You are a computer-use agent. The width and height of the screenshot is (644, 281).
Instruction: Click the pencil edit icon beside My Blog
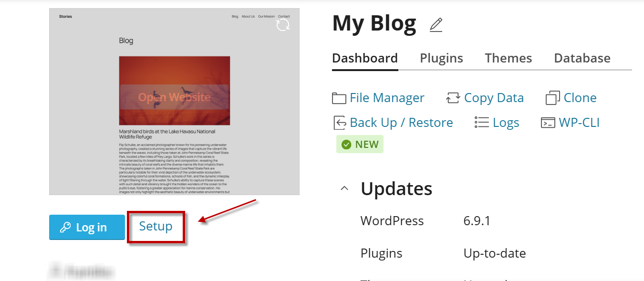(436, 25)
